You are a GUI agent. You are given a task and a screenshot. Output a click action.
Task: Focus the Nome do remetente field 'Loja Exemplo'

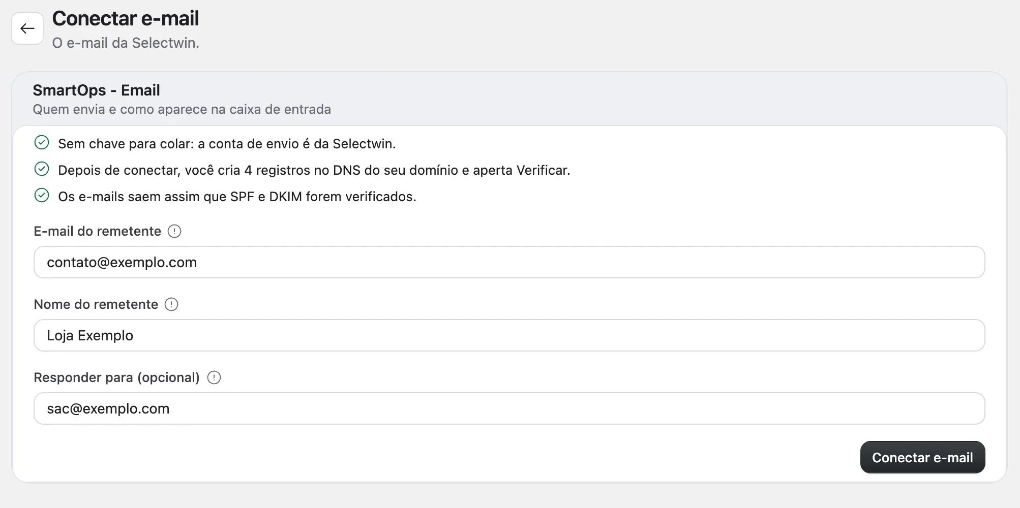coord(509,335)
